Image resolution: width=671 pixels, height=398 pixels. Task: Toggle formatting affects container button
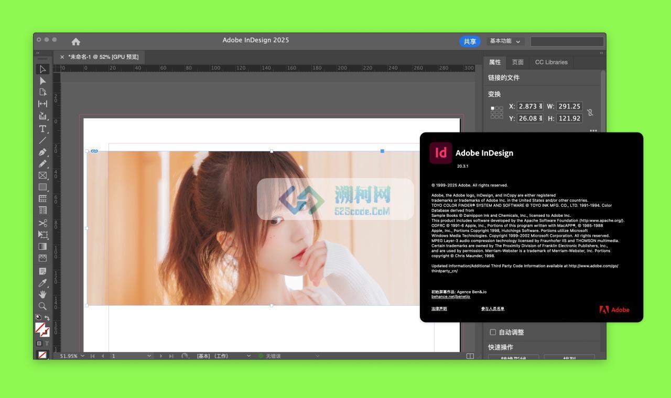[x=39, y=344]
